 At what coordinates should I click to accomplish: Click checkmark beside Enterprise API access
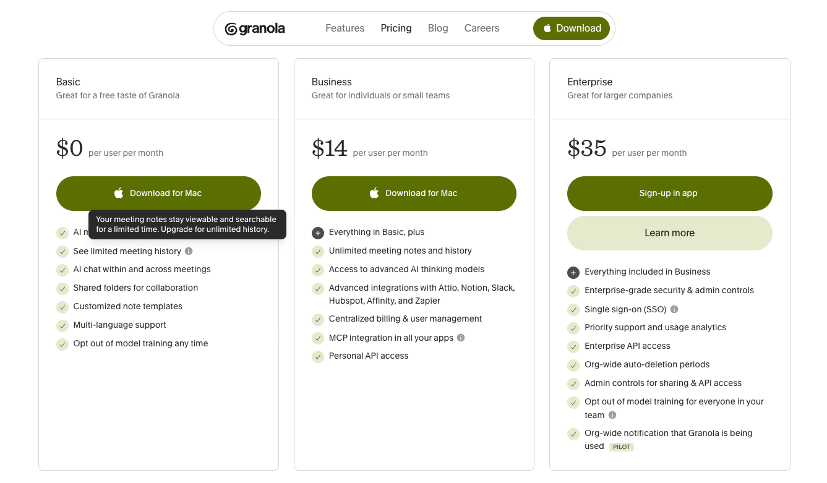(x=573, y=347)
